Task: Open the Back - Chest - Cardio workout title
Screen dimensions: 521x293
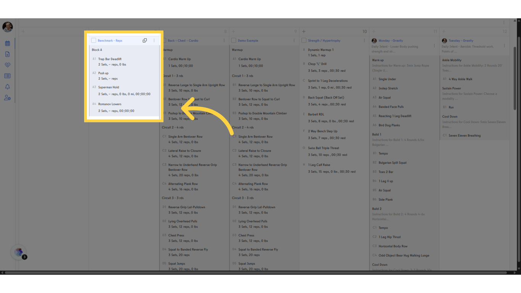Action: (183, 40)
